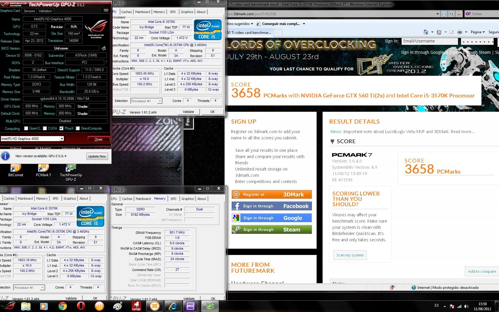Open Paint from the taskbar

point(118,306)
